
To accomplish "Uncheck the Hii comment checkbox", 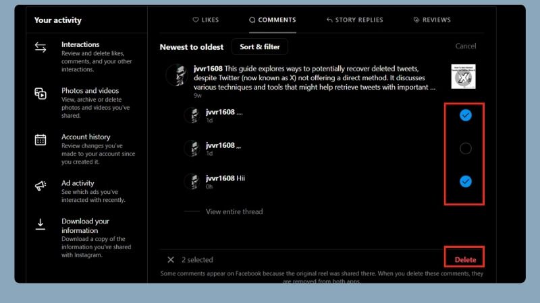I will tap(465, 181).
